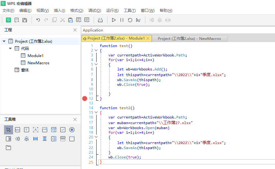Click the Application object selector

[x=178, y=30]
